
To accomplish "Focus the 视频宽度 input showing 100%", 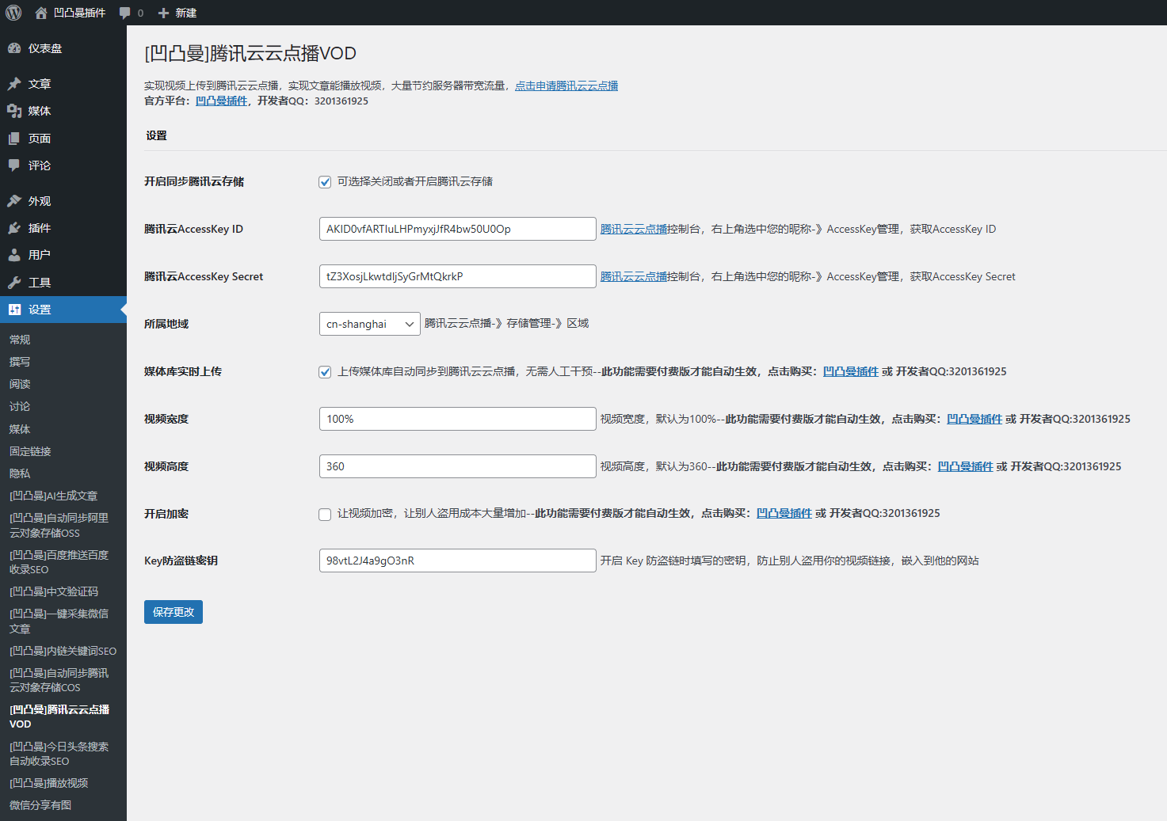I will coord(457,419).
